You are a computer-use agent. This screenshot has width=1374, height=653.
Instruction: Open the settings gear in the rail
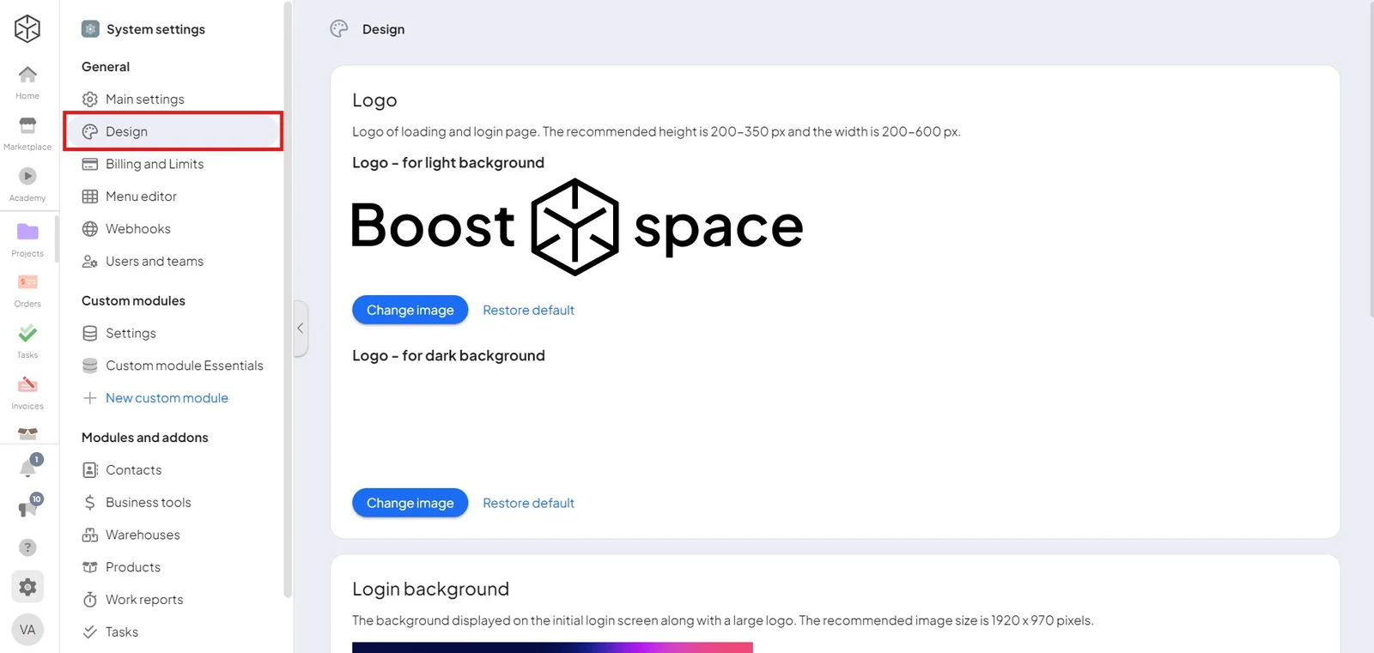27,587
